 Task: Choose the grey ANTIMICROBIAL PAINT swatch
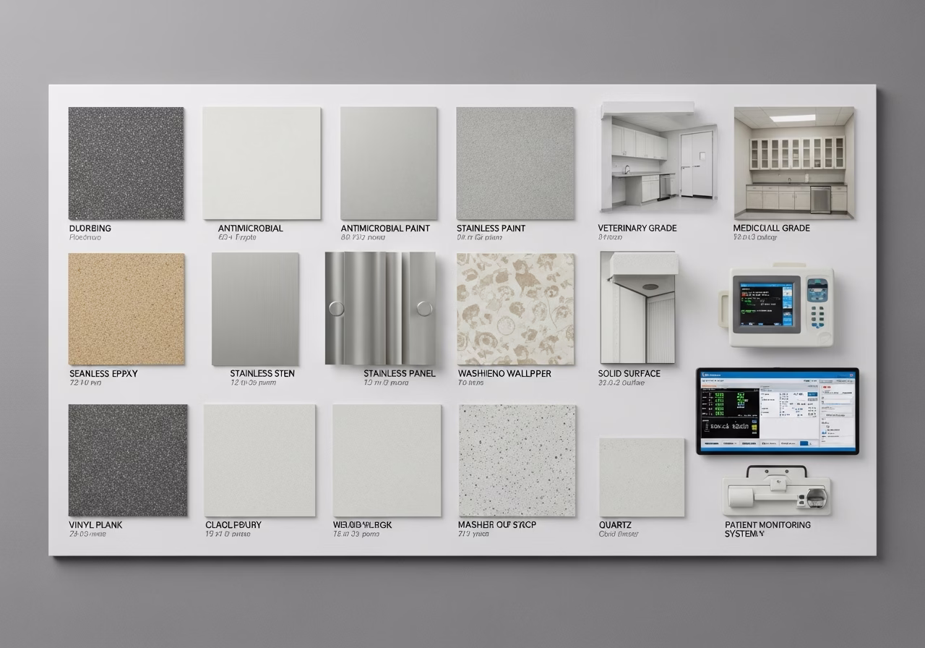coord(389,163)
